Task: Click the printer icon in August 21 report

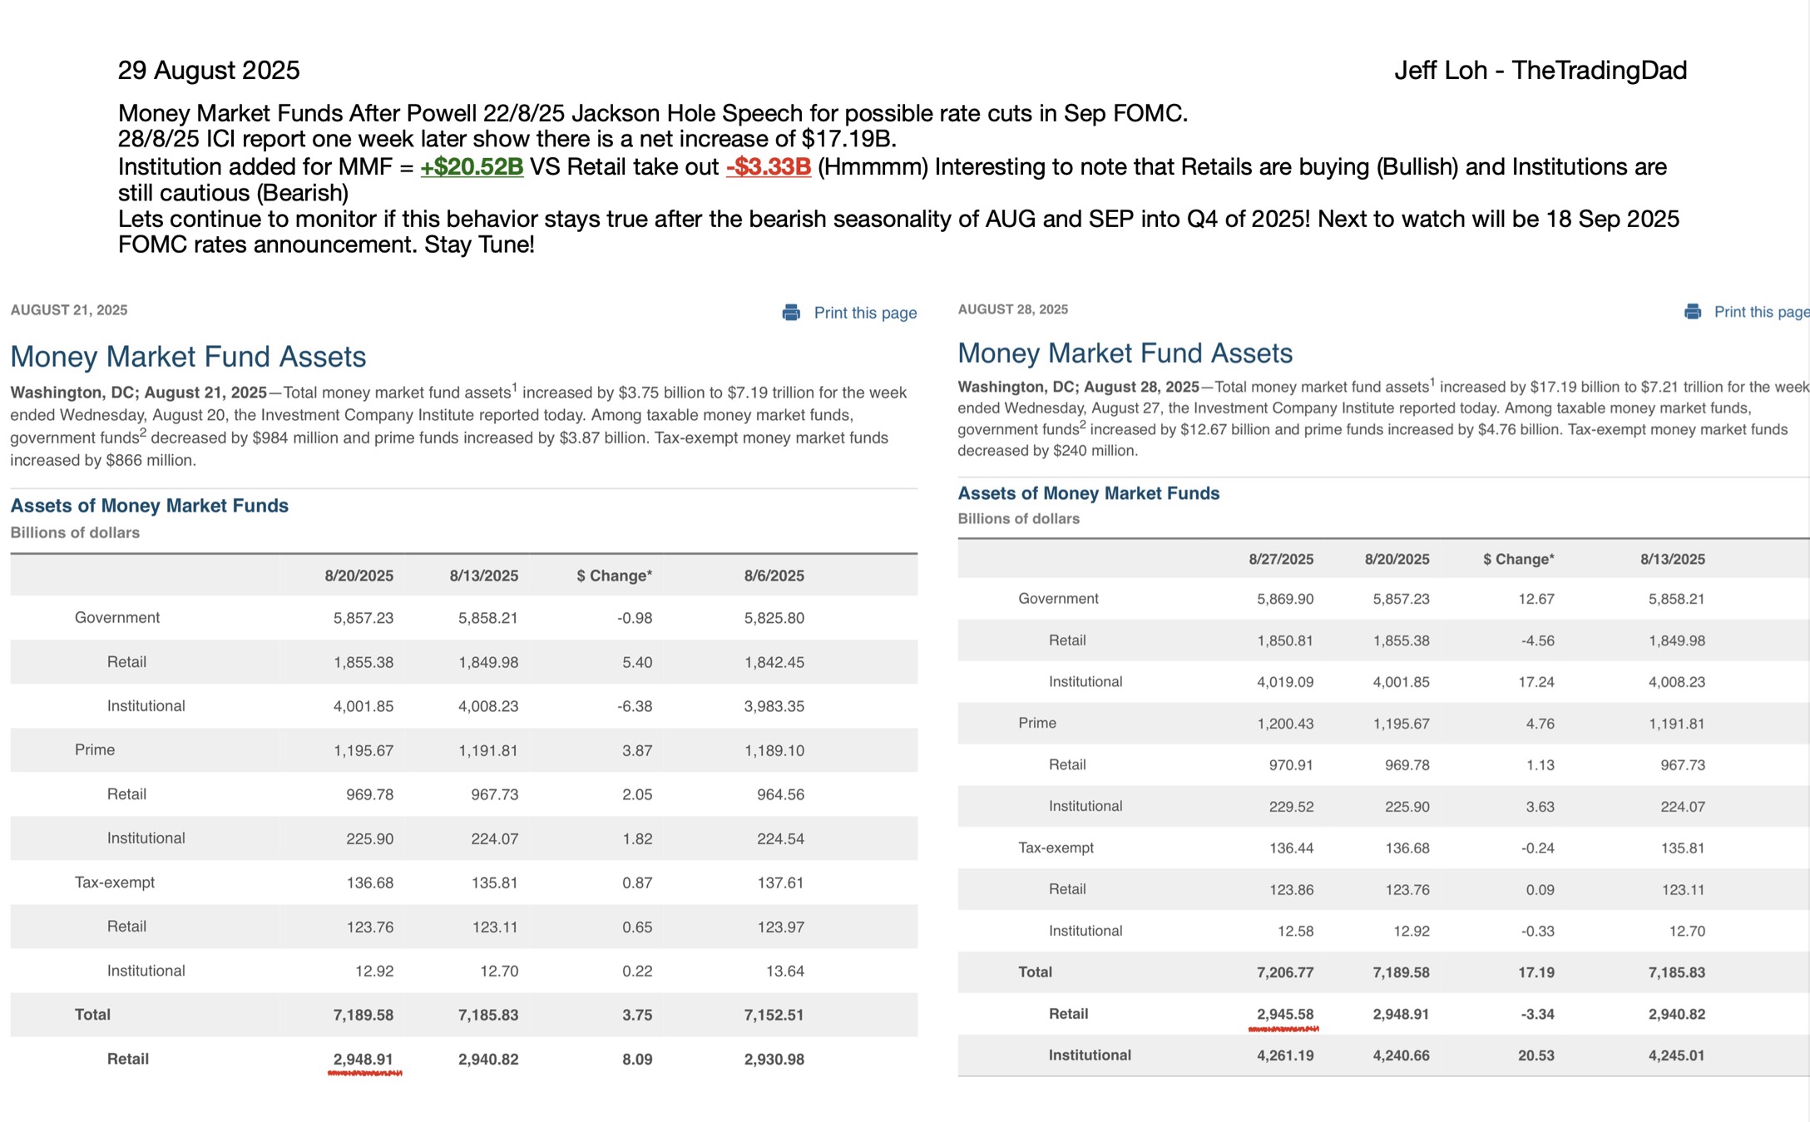Action: (x=791, y=313)
